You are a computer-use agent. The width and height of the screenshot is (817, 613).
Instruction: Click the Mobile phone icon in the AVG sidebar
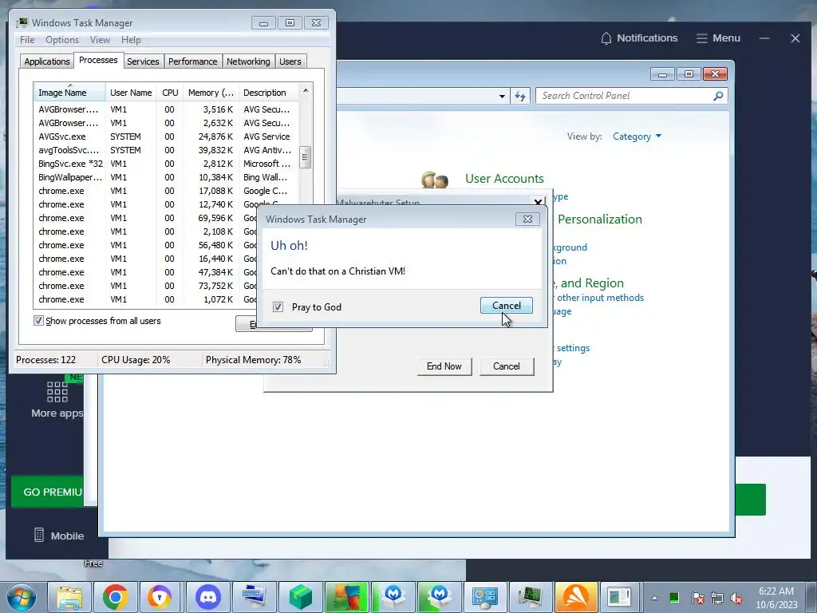[39, 535]
